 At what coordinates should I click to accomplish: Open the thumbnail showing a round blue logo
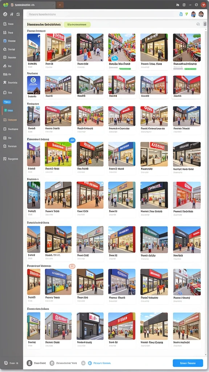pos(34,85)
